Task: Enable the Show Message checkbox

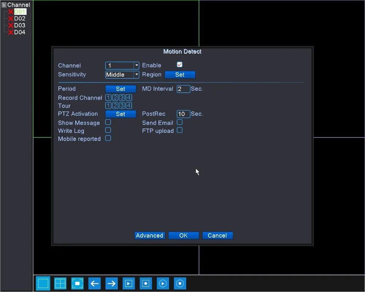Action: pyautogui.click(x=108, y=122)
